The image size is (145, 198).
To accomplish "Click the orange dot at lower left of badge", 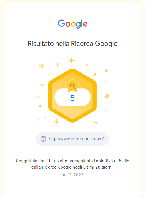I will click(40, 106).
